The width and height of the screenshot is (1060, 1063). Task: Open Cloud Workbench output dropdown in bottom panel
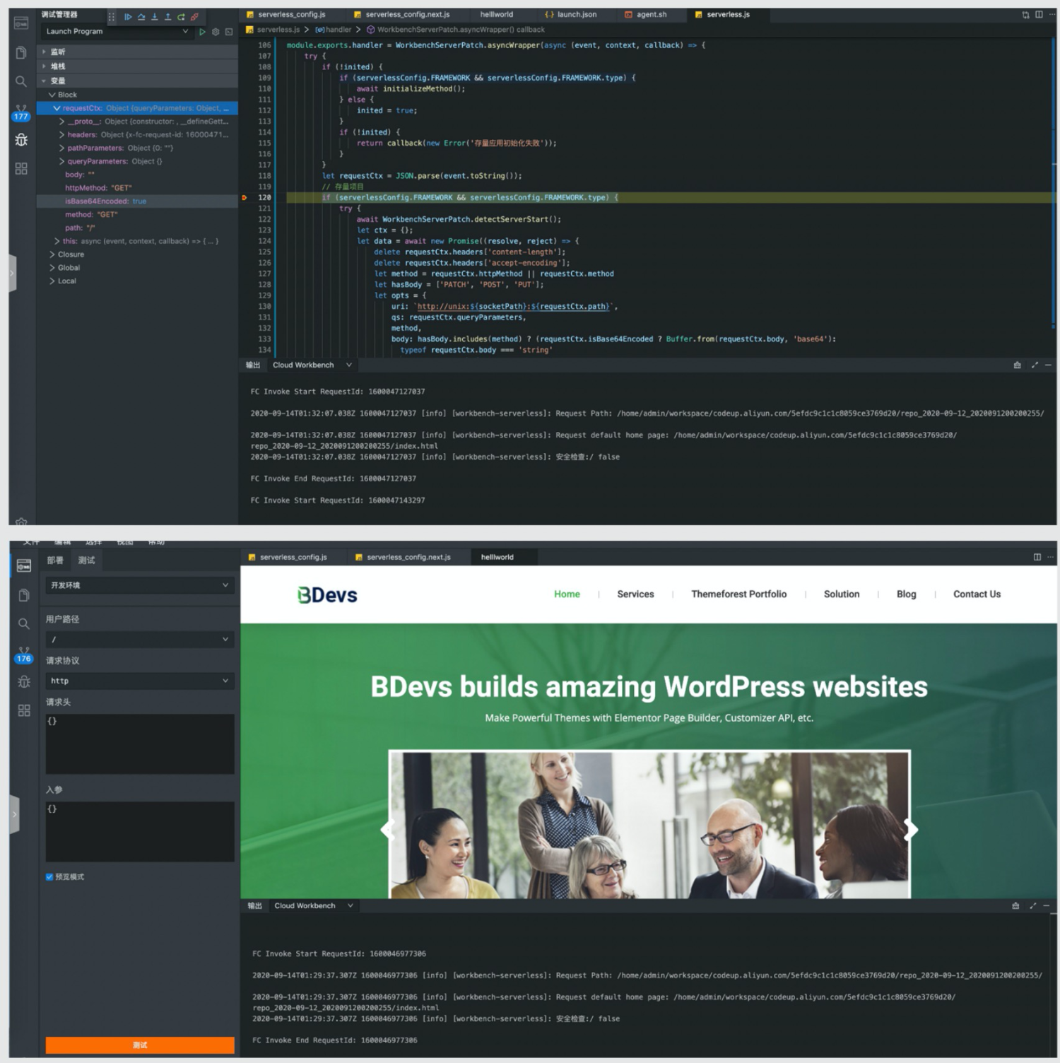point(314,905)
